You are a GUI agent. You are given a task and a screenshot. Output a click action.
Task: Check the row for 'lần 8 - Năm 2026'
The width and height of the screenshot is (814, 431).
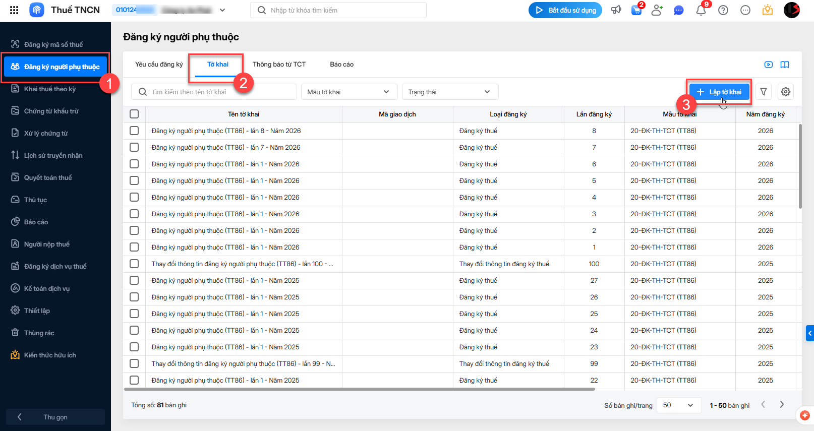tap(134, 131)
